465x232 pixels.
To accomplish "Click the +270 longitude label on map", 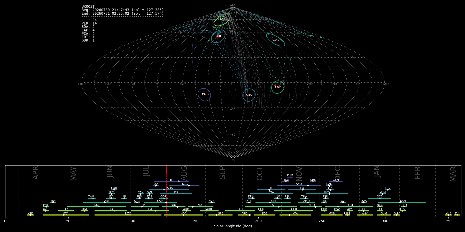I will (308, 84).
